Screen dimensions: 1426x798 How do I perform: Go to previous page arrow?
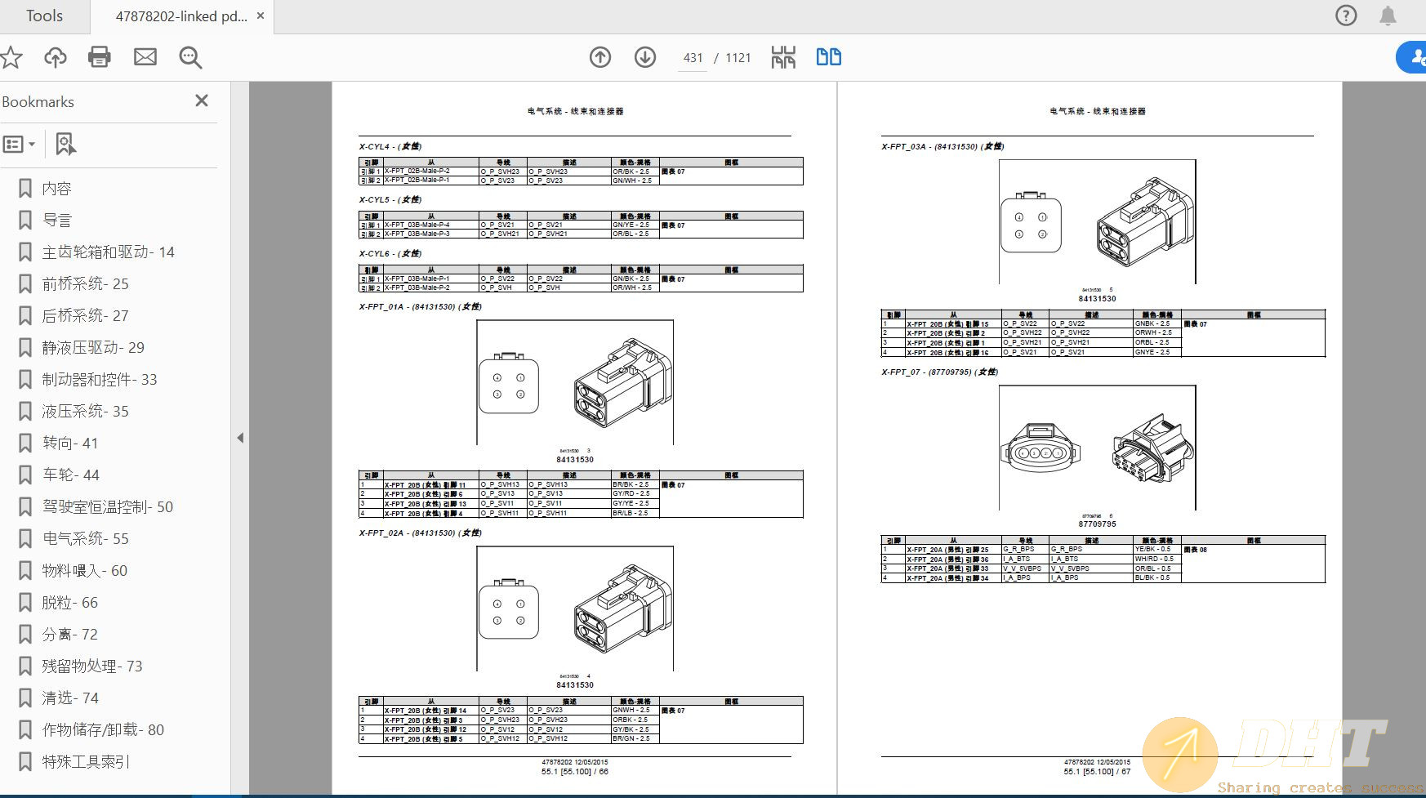point(600,57)
